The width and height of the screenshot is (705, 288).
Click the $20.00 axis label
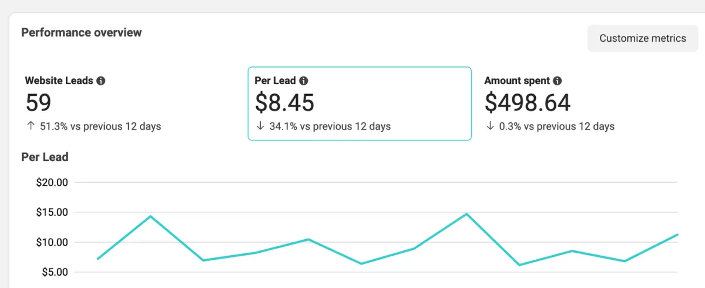[x=52, y=182]
